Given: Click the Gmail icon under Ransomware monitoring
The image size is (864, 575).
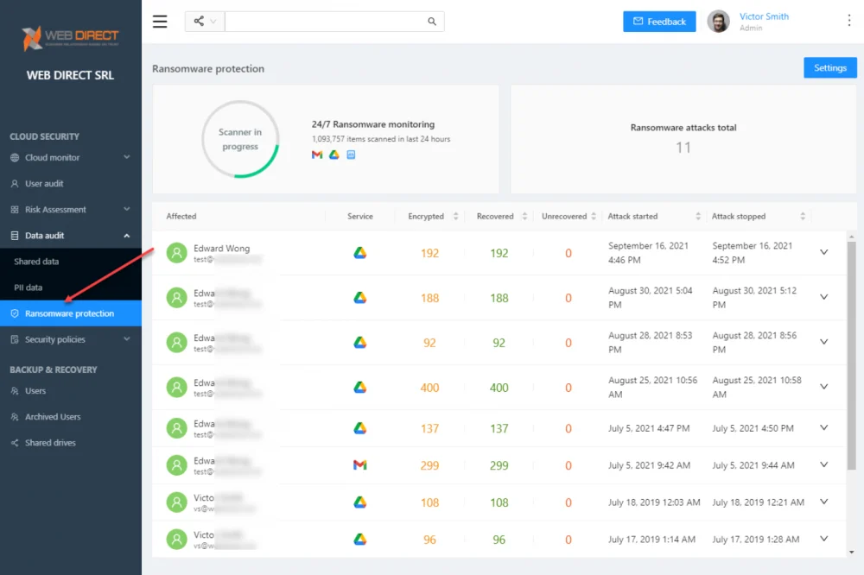Looking at the screenshot, I should [317, 155].
